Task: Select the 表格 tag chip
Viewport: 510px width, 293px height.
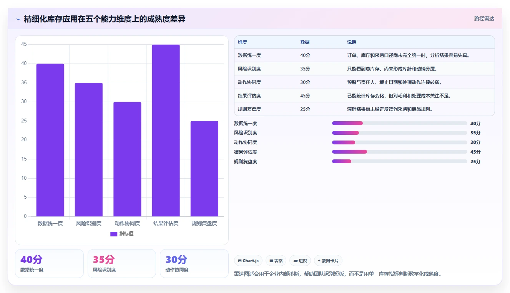Action: point(276,261)
